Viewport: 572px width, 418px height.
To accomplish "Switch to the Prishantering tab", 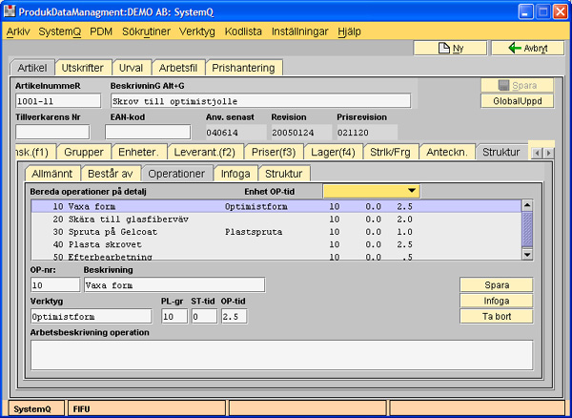I will coord(243,68).
